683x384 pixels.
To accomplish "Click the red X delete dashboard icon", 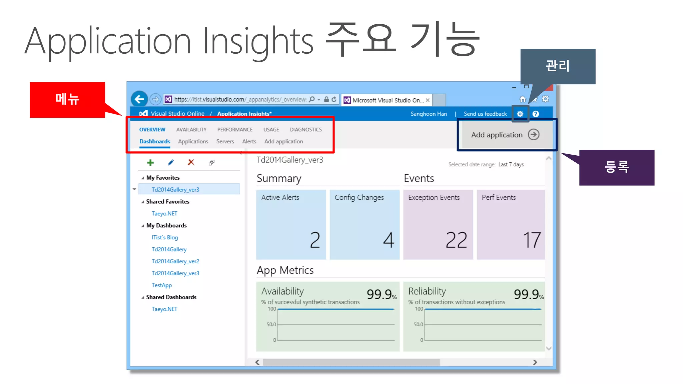I will pos(191,162).
